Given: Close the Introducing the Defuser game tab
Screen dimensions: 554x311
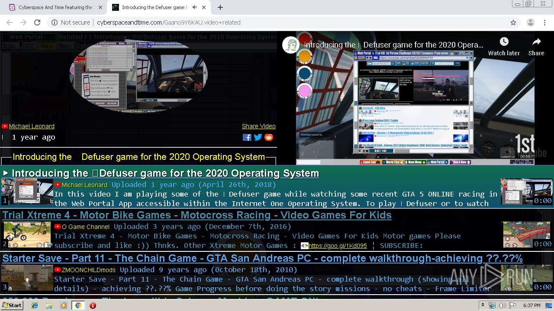Looking at the screenshot, I should (203, 7).
